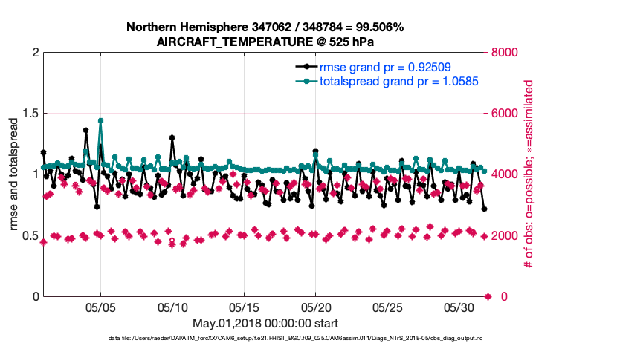
Task: Click the 05/20 x-axis tick label
Action: [316, 307]
